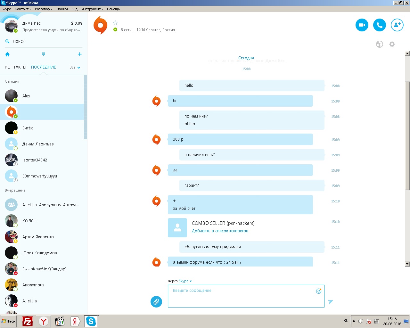Go to Skype home icon
The width and height of the screenshot is (410, 328).
pos(7,54)
